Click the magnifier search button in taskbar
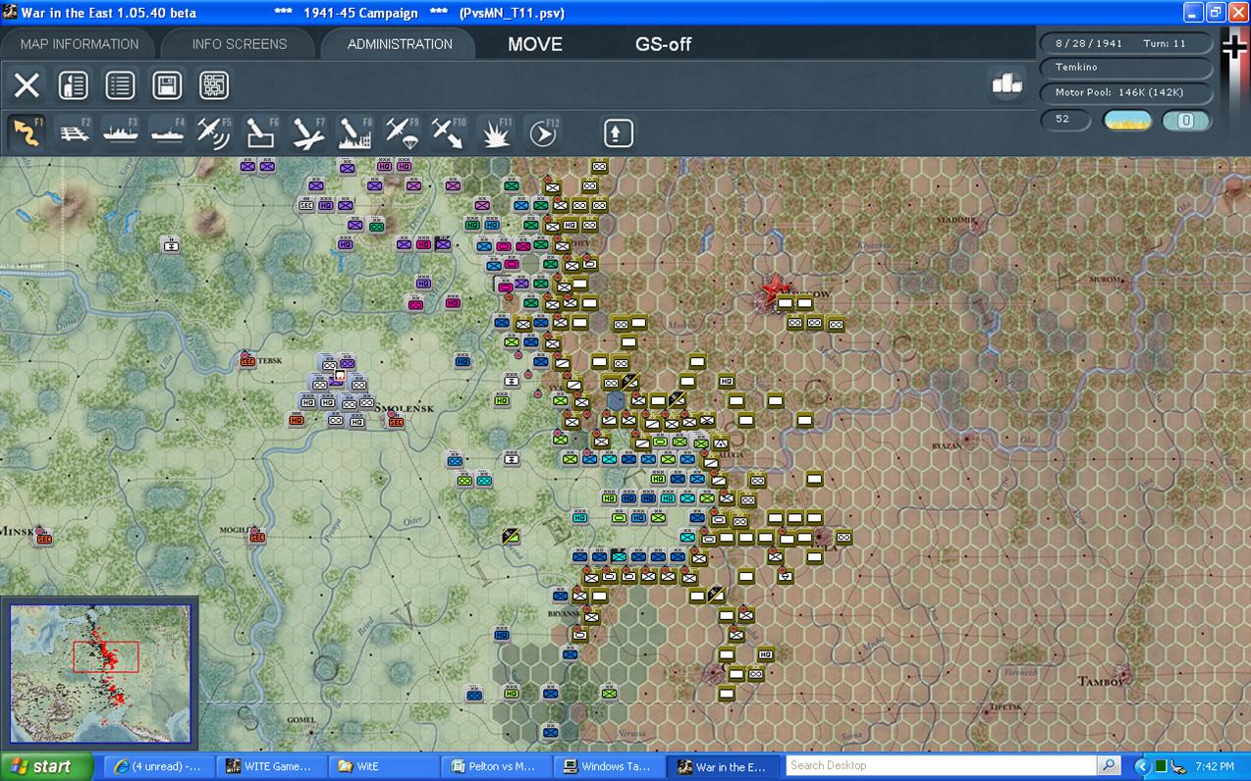The width and height of the screenshot is (1251, 781). [1109, 765]
